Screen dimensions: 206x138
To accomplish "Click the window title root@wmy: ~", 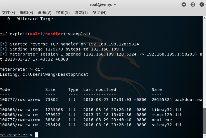I will (x=103, y=5).
